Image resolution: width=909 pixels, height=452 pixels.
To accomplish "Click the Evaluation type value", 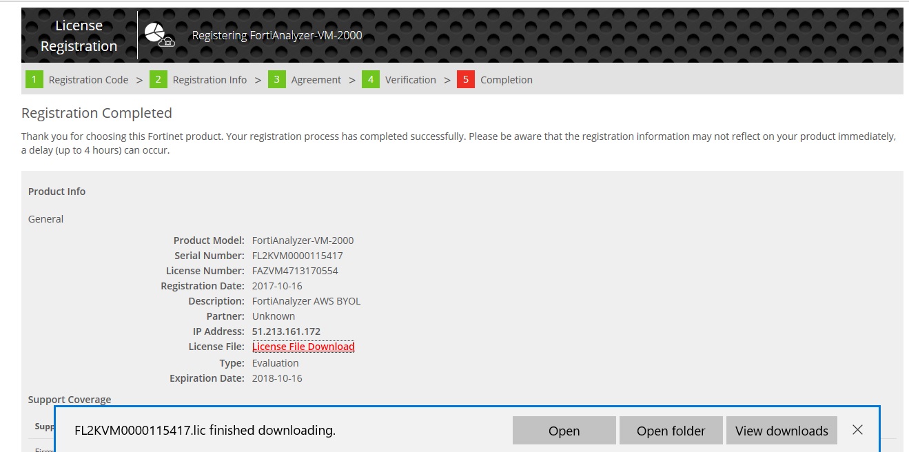I will (x=276, y=363).
